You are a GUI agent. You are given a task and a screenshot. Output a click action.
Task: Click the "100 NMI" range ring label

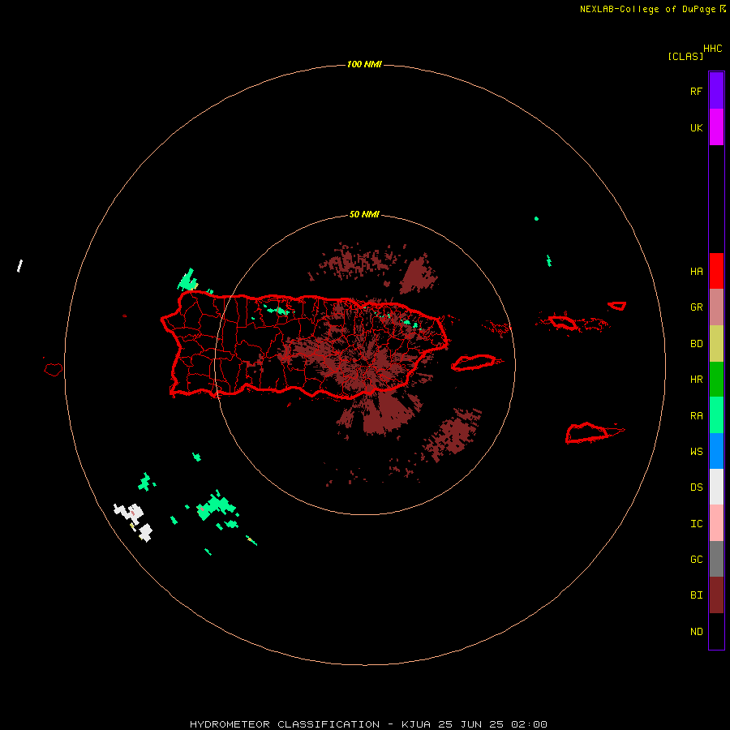coord(364,64)
